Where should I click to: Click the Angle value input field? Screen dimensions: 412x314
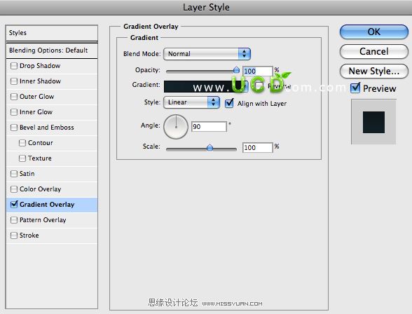pyautogui.click(x=209, y=127)
